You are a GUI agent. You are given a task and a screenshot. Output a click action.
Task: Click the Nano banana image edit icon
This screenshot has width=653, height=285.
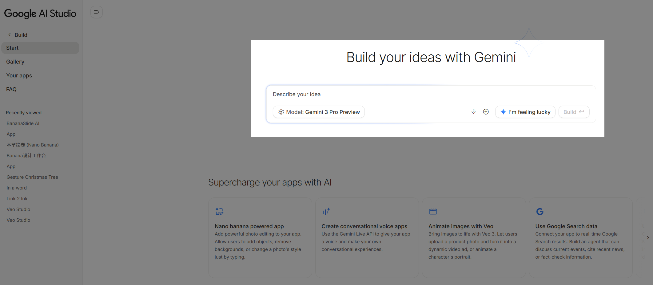click(219, 211)
